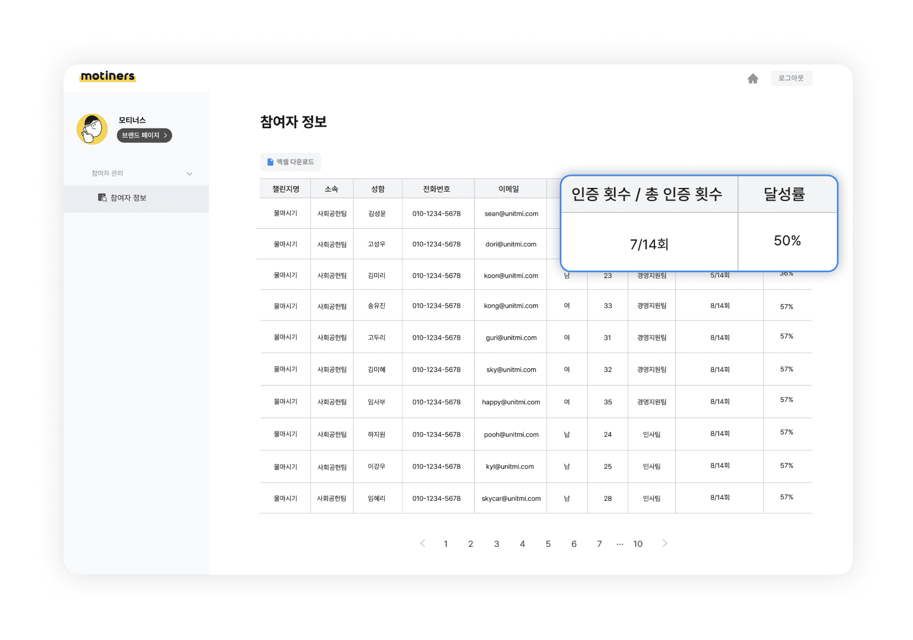
Task: Click email pooh@unitmi.com
Action: pos(511,435)
